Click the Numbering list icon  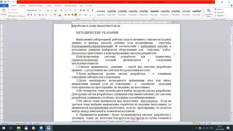pyautogui.click(x=71, y=11)
